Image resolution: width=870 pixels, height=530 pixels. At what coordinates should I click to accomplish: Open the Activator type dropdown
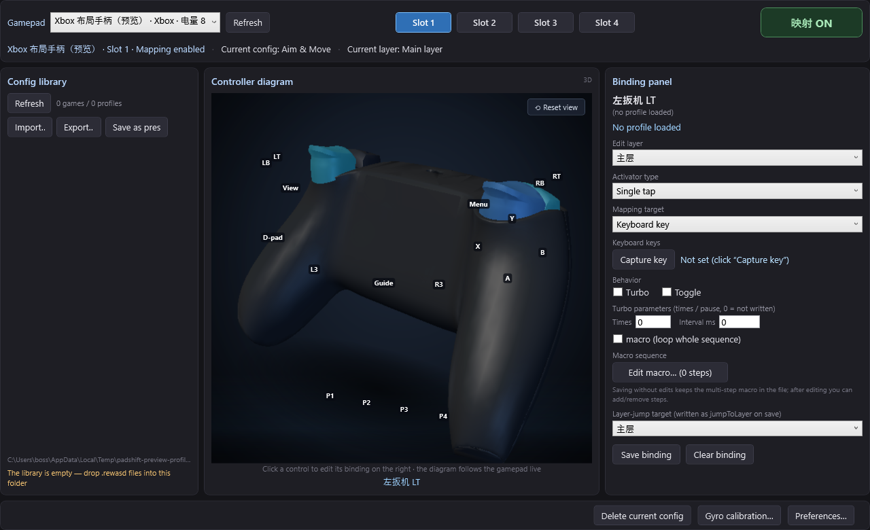737,191
